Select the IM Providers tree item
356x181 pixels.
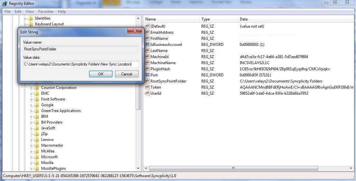pyautogui.click(x=51, y=122)
